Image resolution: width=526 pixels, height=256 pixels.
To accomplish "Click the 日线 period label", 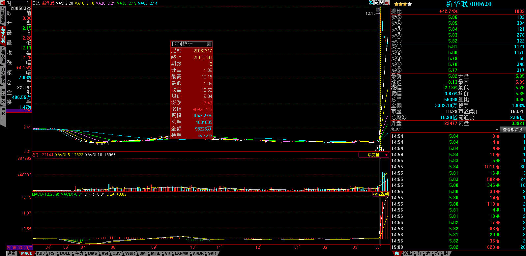I will coord(36,3).
